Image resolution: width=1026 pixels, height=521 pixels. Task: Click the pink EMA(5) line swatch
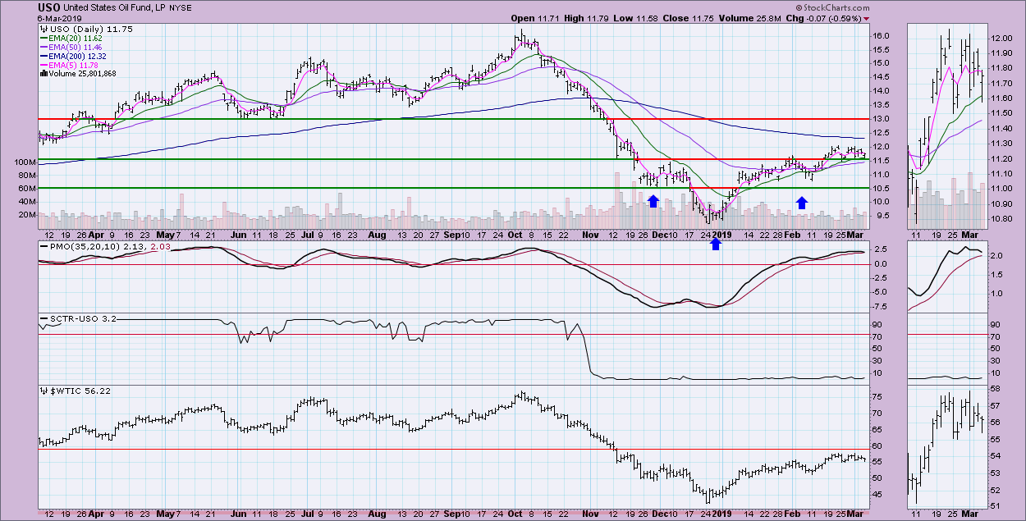(x=45, y=65)
